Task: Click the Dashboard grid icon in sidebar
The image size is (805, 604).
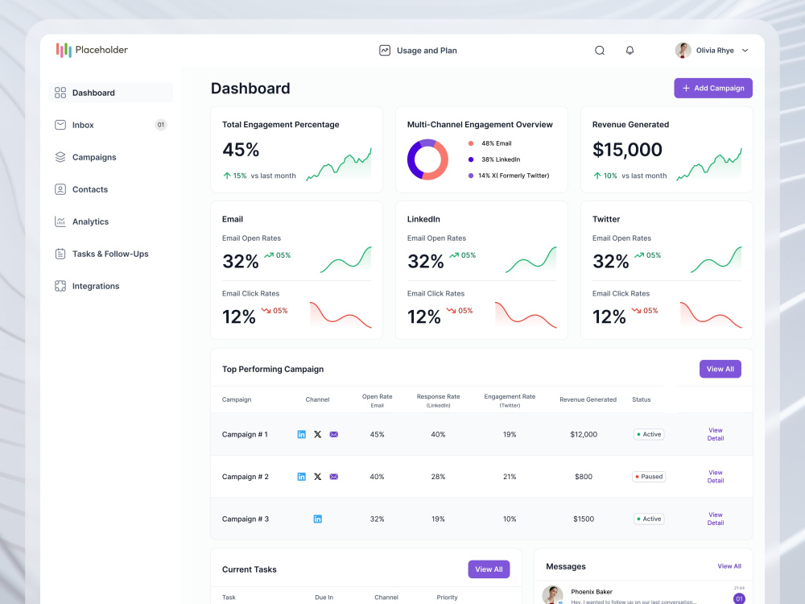Action: [60, 93]
